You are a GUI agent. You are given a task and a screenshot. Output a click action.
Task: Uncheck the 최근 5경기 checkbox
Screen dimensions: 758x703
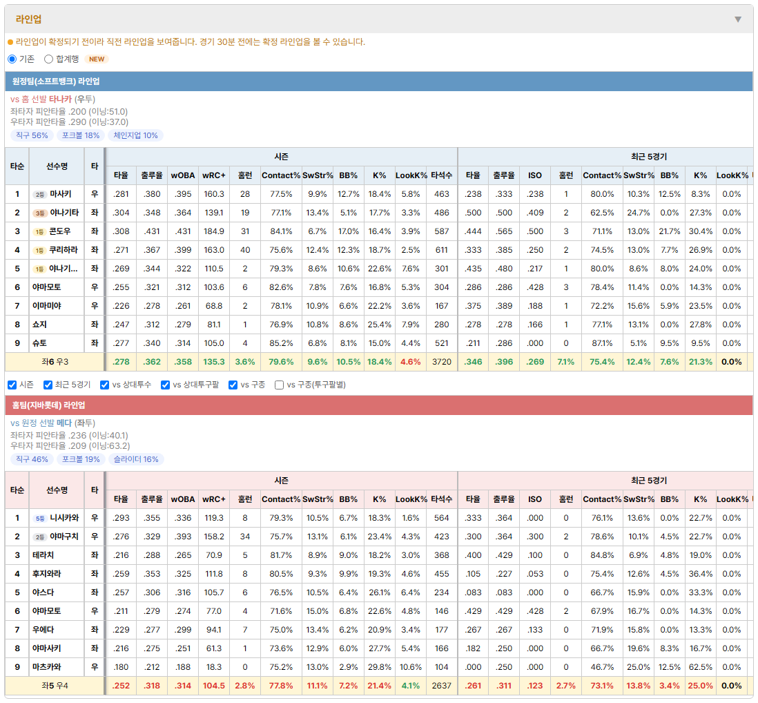48,385
